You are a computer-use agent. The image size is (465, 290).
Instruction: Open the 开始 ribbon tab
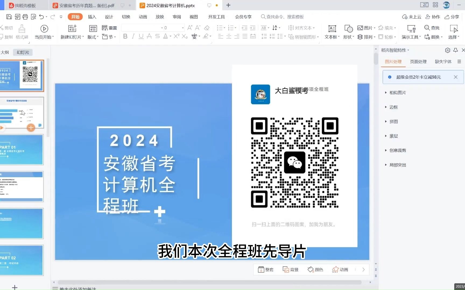[75, 17]
